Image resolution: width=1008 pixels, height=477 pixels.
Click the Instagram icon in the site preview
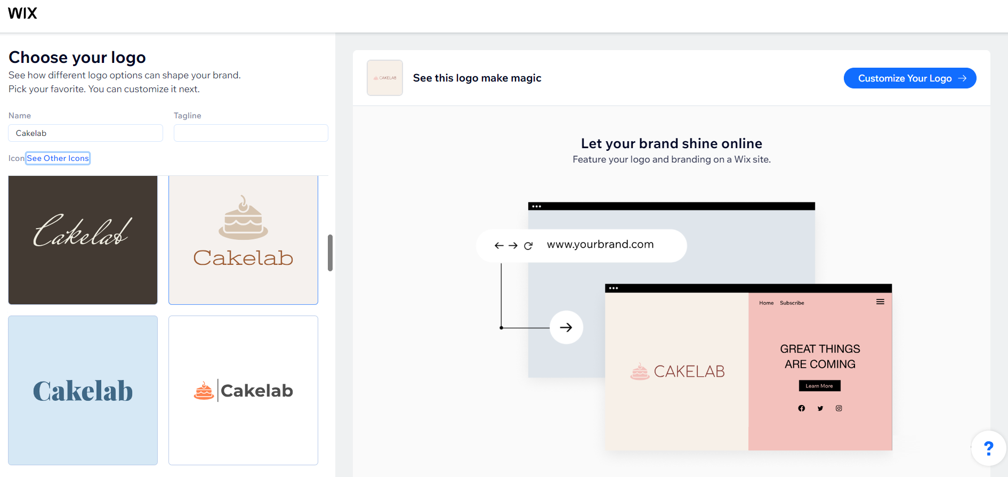(x=839, y=408)
